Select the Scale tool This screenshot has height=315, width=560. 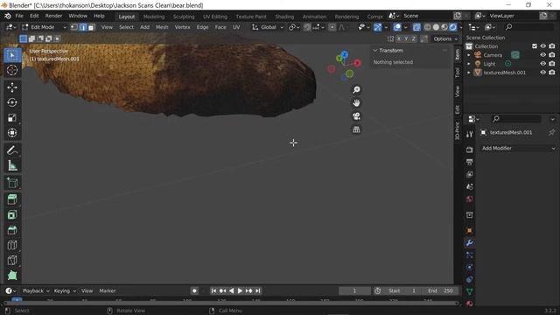click(x=12, y=118)
